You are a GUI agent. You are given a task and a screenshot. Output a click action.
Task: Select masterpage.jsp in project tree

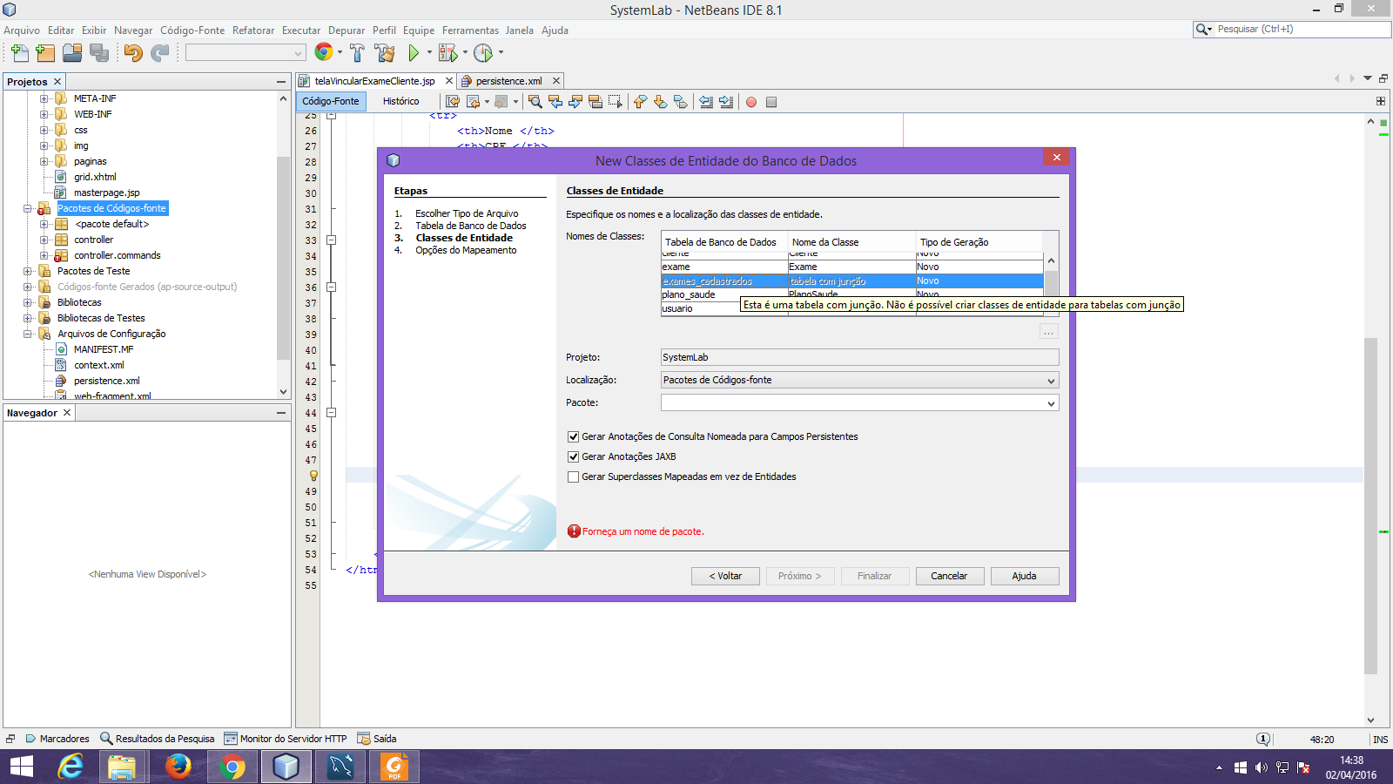[x=106, y=193]
